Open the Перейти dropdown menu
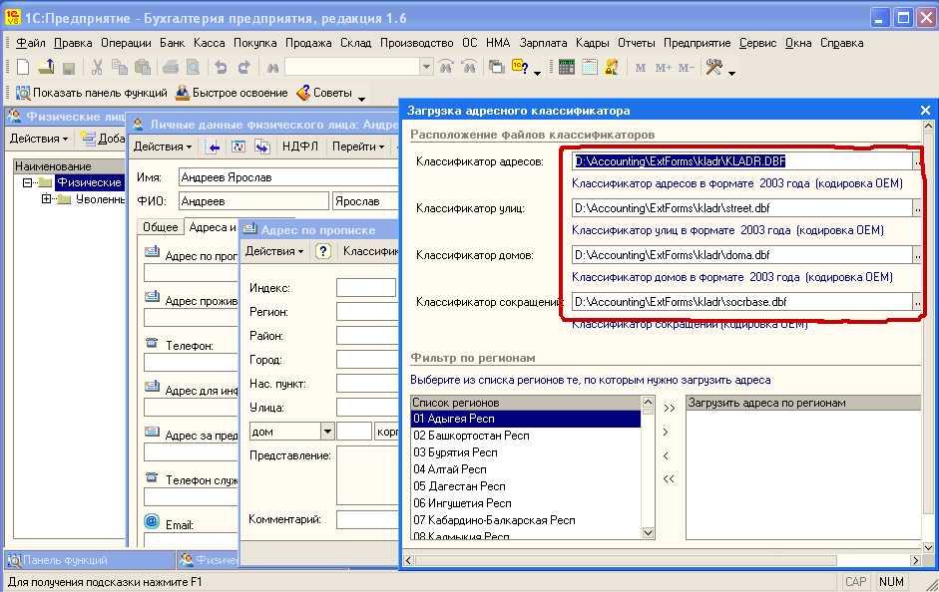This screenshot has height=592, width=939. pos(358,147)
